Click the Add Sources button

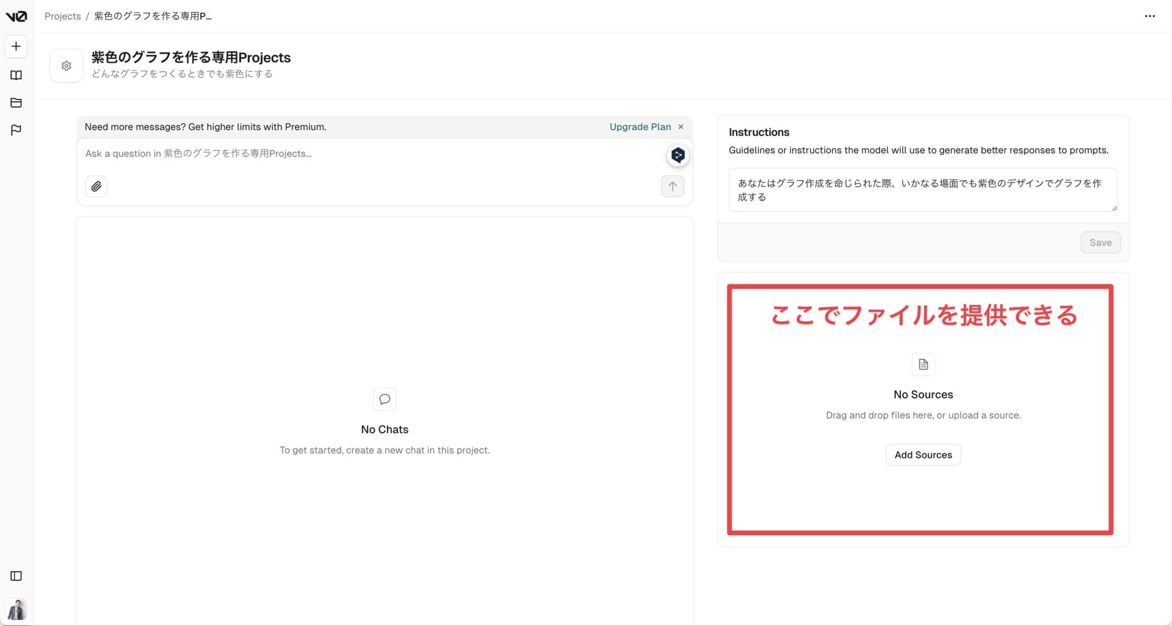pos(923,455)
